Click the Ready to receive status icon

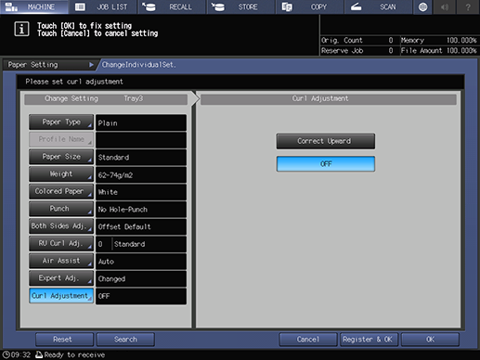click(39, 354)
